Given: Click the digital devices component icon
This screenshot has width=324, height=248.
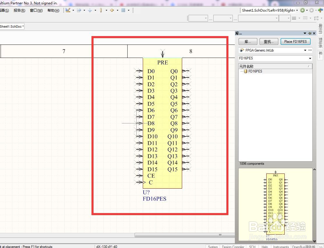Looking at the screenshot, I should click(x=101, y=10).
